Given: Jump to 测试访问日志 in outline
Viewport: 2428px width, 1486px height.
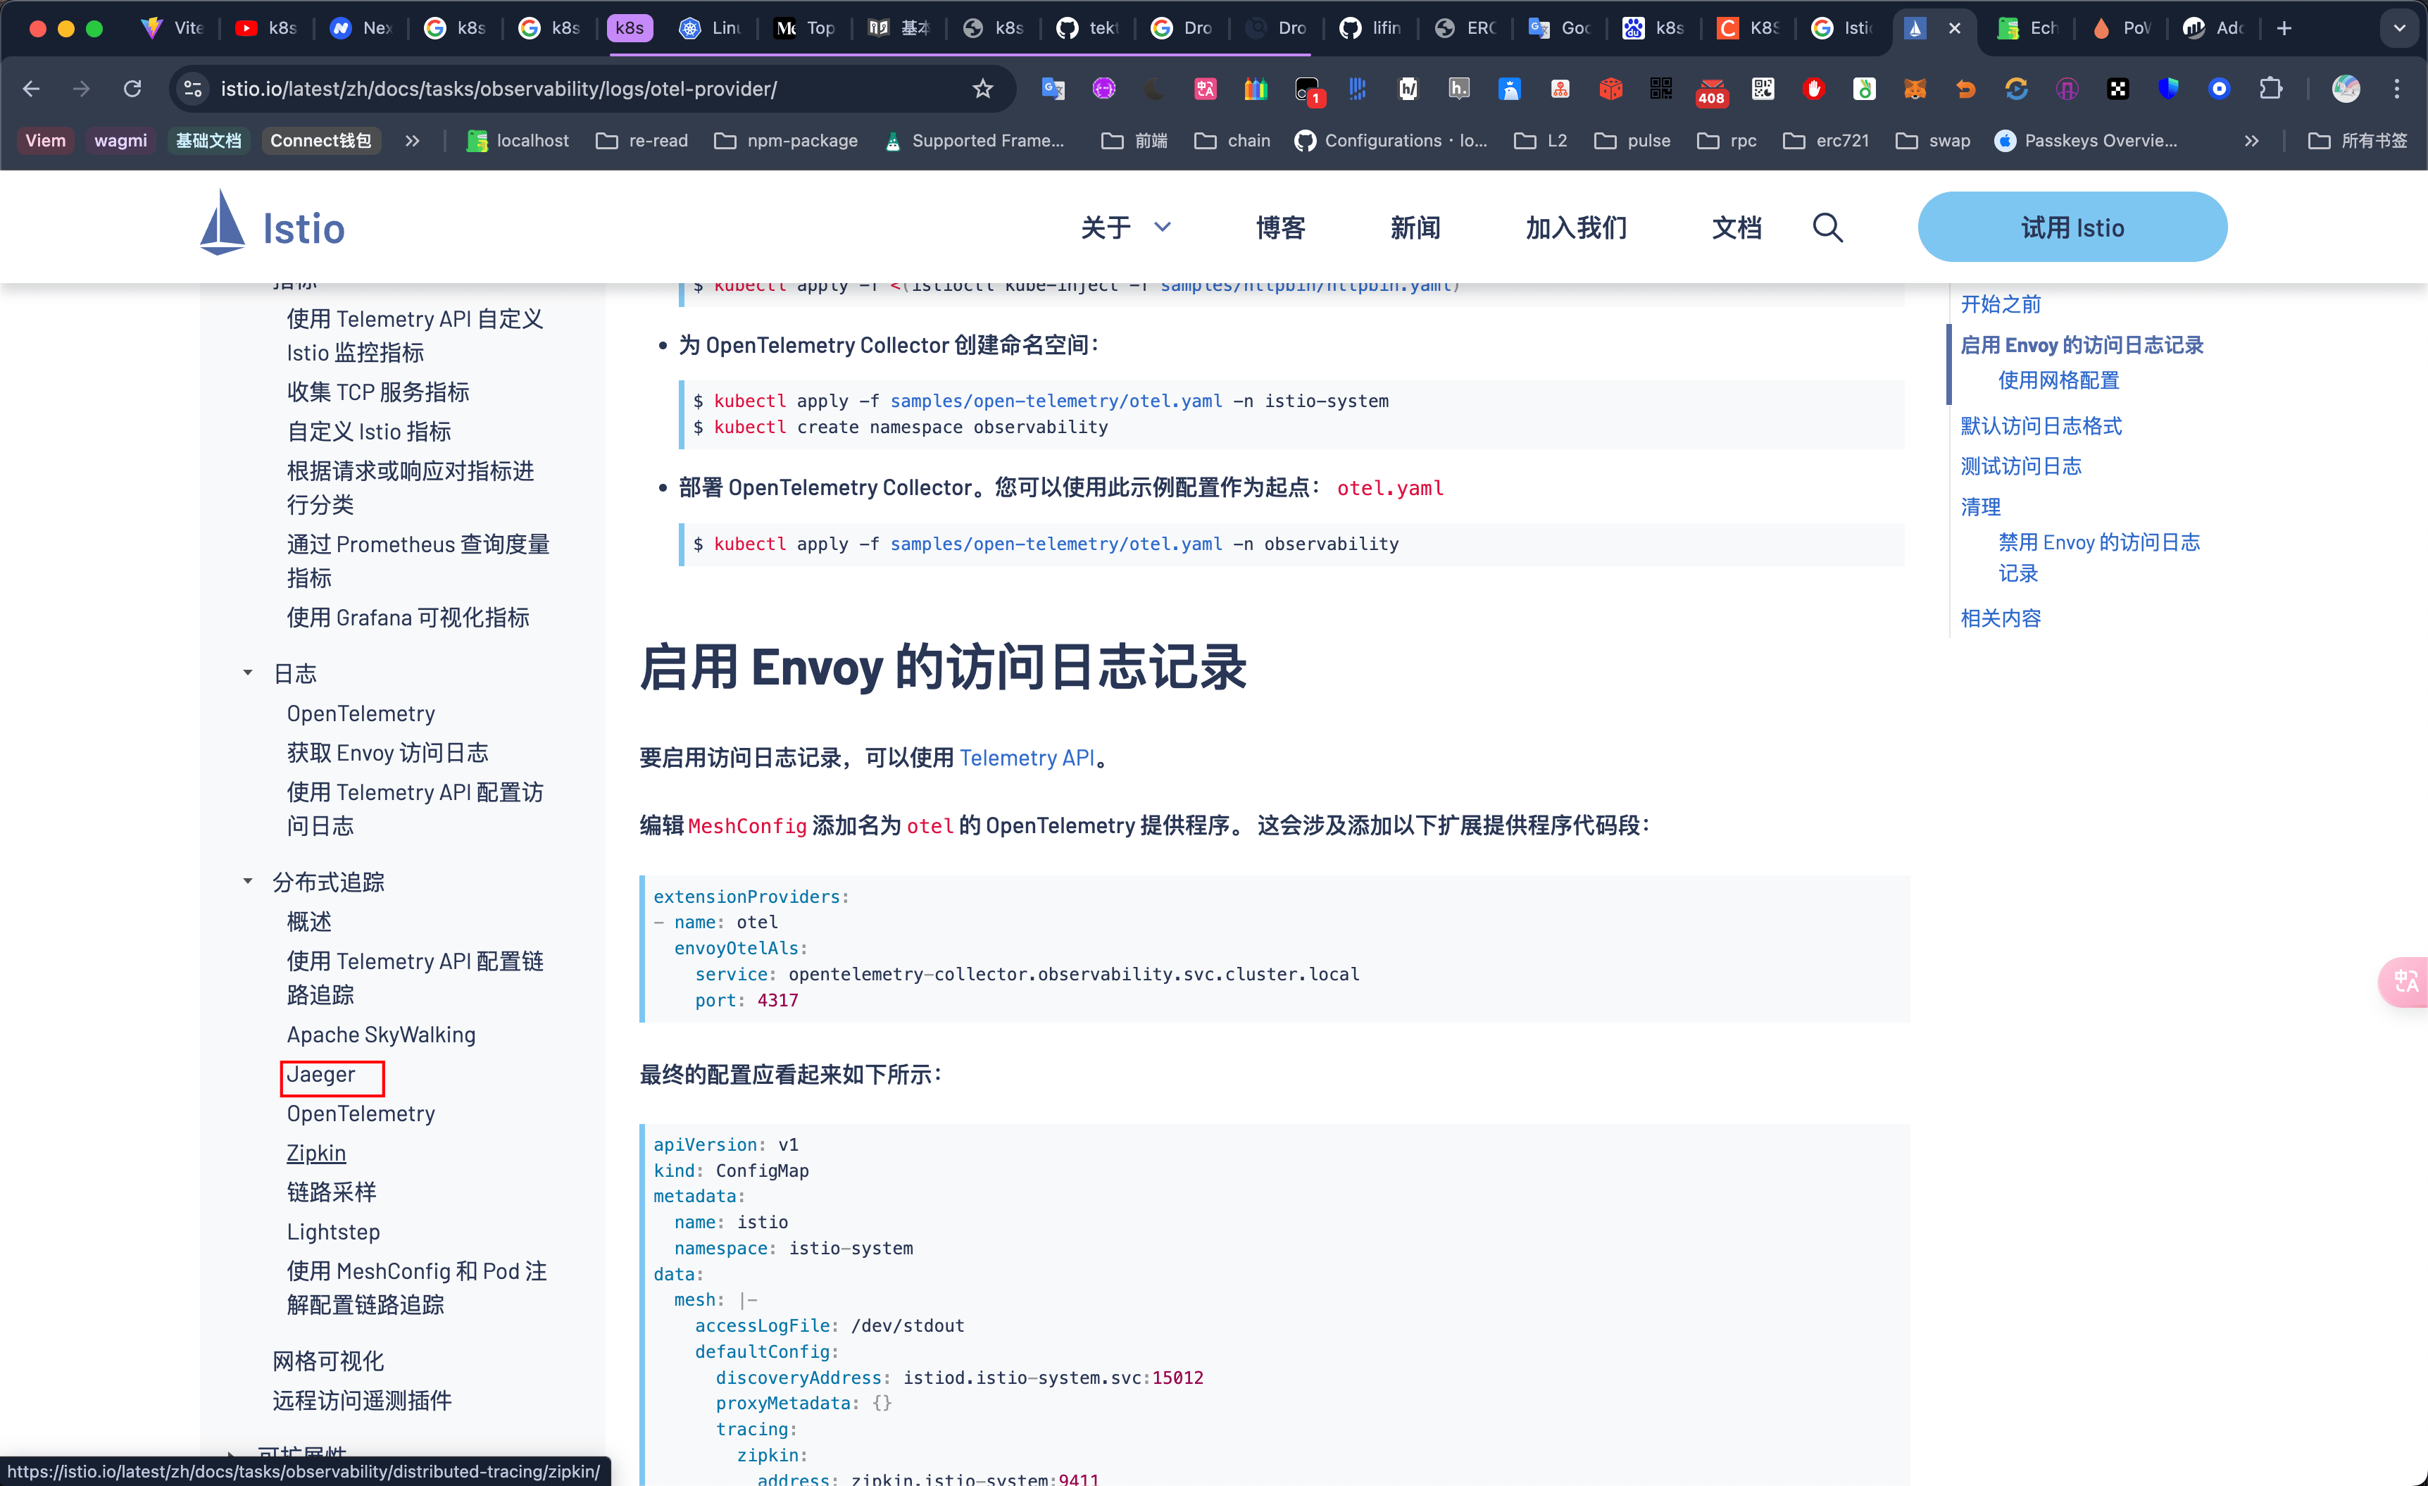Looking at the screenshot, I should click(x=2020, y=466).
